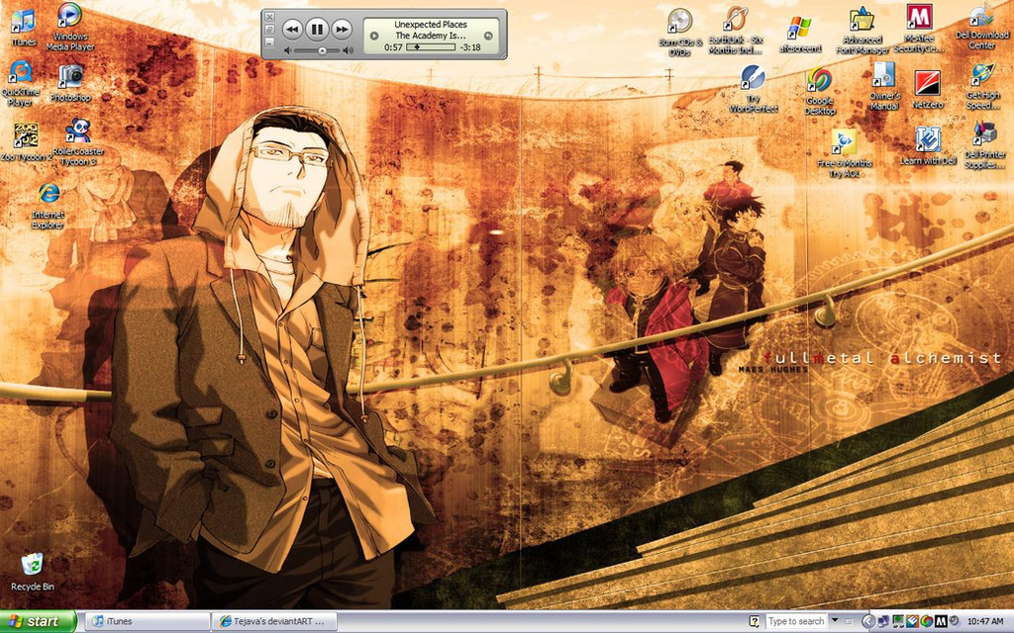Click the Google Desktop tray icon

[927, 622]
